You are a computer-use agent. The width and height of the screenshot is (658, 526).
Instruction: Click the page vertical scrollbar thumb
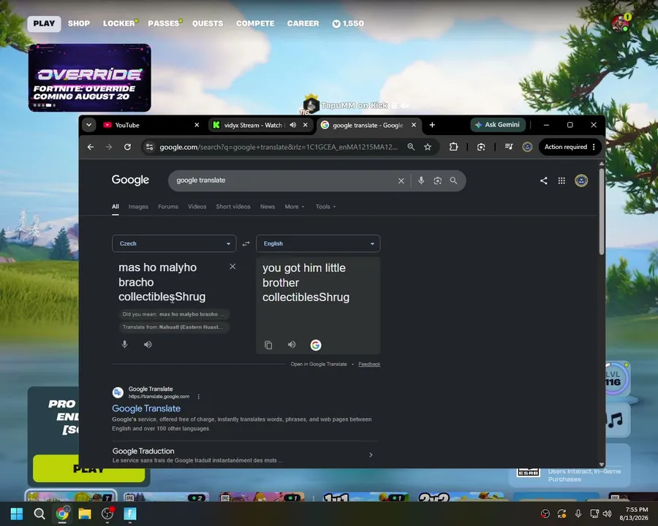[x=602, y=212]
